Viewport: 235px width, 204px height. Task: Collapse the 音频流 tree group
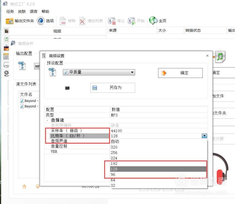click(x=47, y=120)
